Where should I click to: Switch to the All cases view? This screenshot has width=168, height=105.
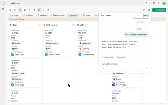[x=14, y=15]
